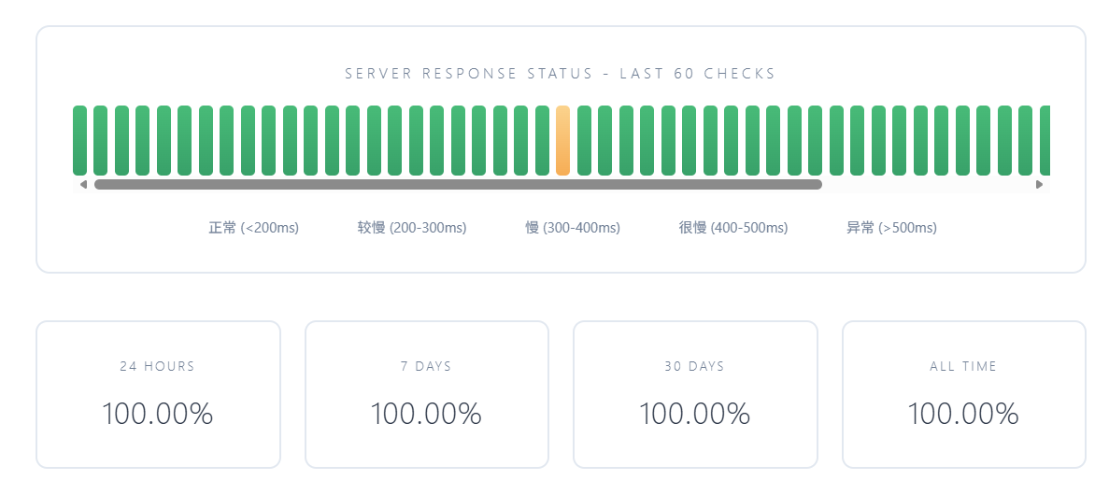
Task: Select the 正常 (<200ms) legend label
Action: pyautogui.click(x=253, y=228)
